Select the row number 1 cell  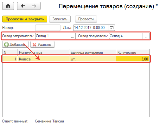(x=10, y=59)
